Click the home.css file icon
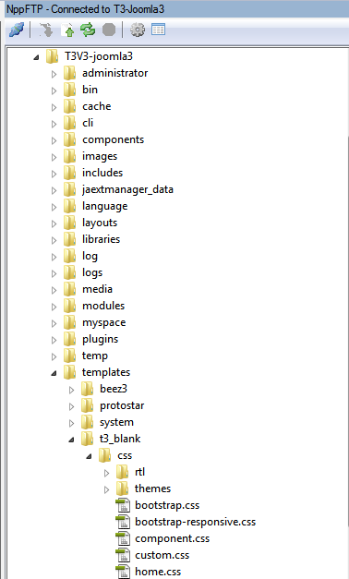The height and width of the screenshot is (579, 349). coord(123,572)
